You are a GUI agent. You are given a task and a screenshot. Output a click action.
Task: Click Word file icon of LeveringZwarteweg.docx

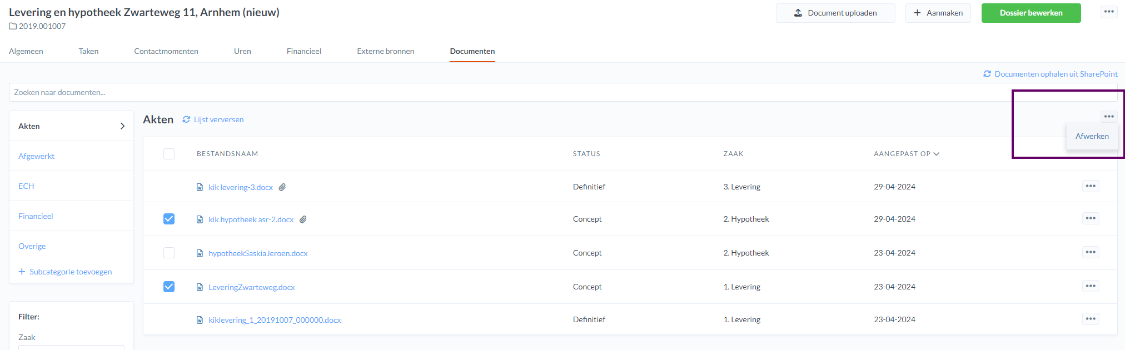pos(200,287)
